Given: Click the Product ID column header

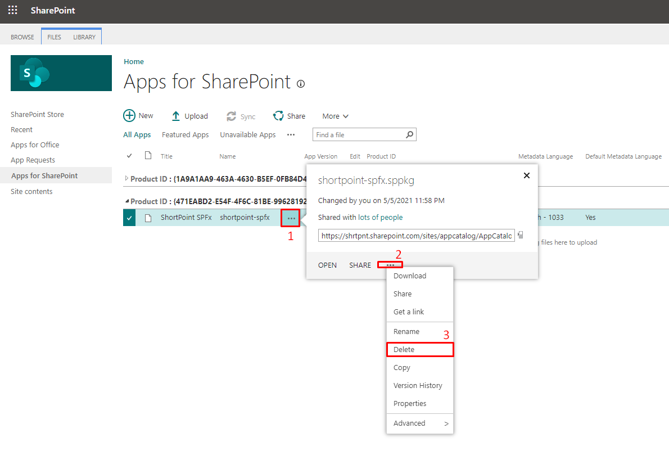Looking at the screenshot, I should [x=381, y=156].
